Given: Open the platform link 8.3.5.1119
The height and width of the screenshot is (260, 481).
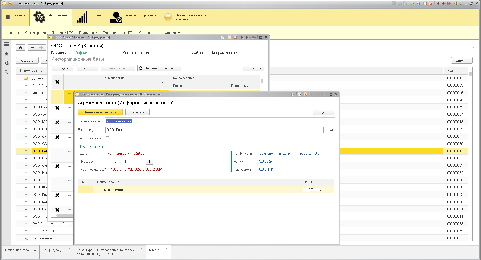Looking at the screenshot, I should click(x=267, y=170).
